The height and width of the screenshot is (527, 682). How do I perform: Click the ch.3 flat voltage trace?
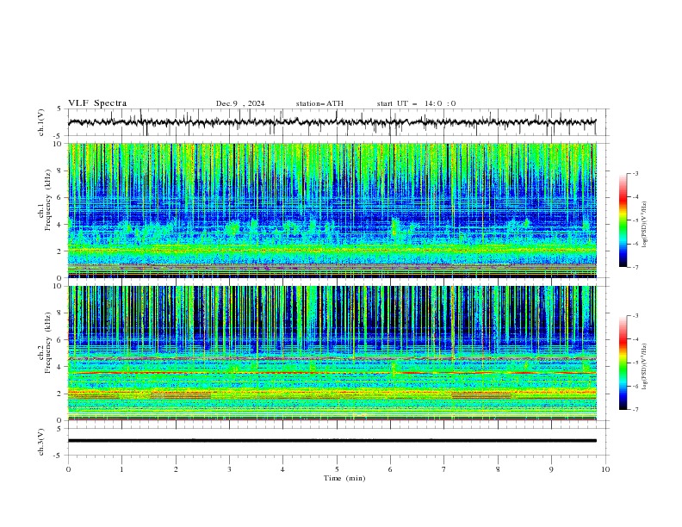pos(332,441)
